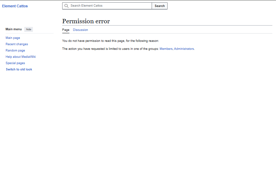This screenshot has height=194, width=276.
Task: Select the Page tab
Action: [x=66, y=30]
